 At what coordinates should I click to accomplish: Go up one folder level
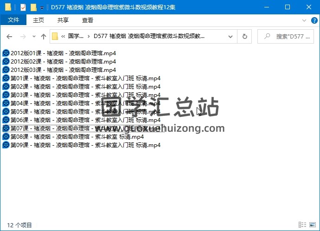[x=43, y=37]
